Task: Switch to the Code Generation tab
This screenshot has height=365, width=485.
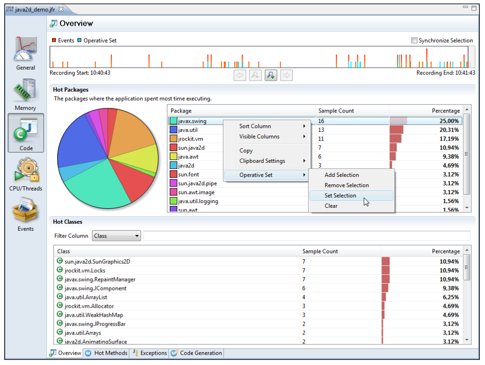Action: point(197,353)
